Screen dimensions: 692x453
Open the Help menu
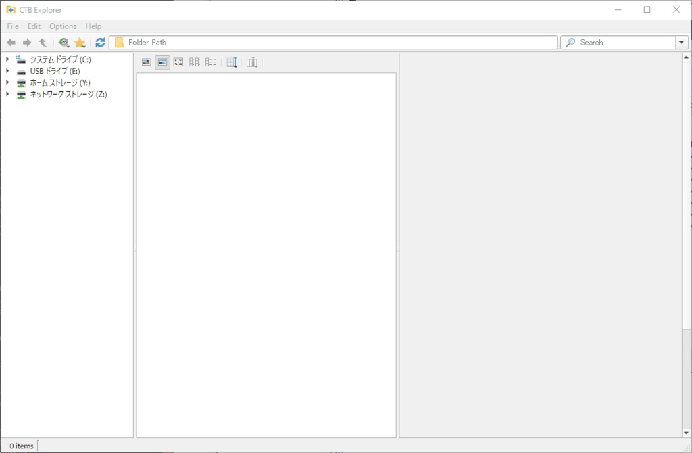[x=93, y=26]
